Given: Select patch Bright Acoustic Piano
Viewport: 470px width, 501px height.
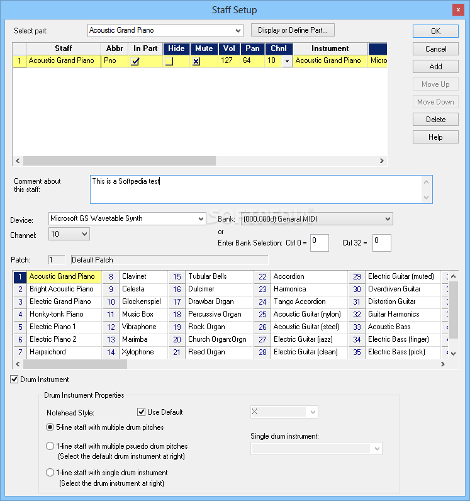Looking at the screenshot, I should 64,289.
